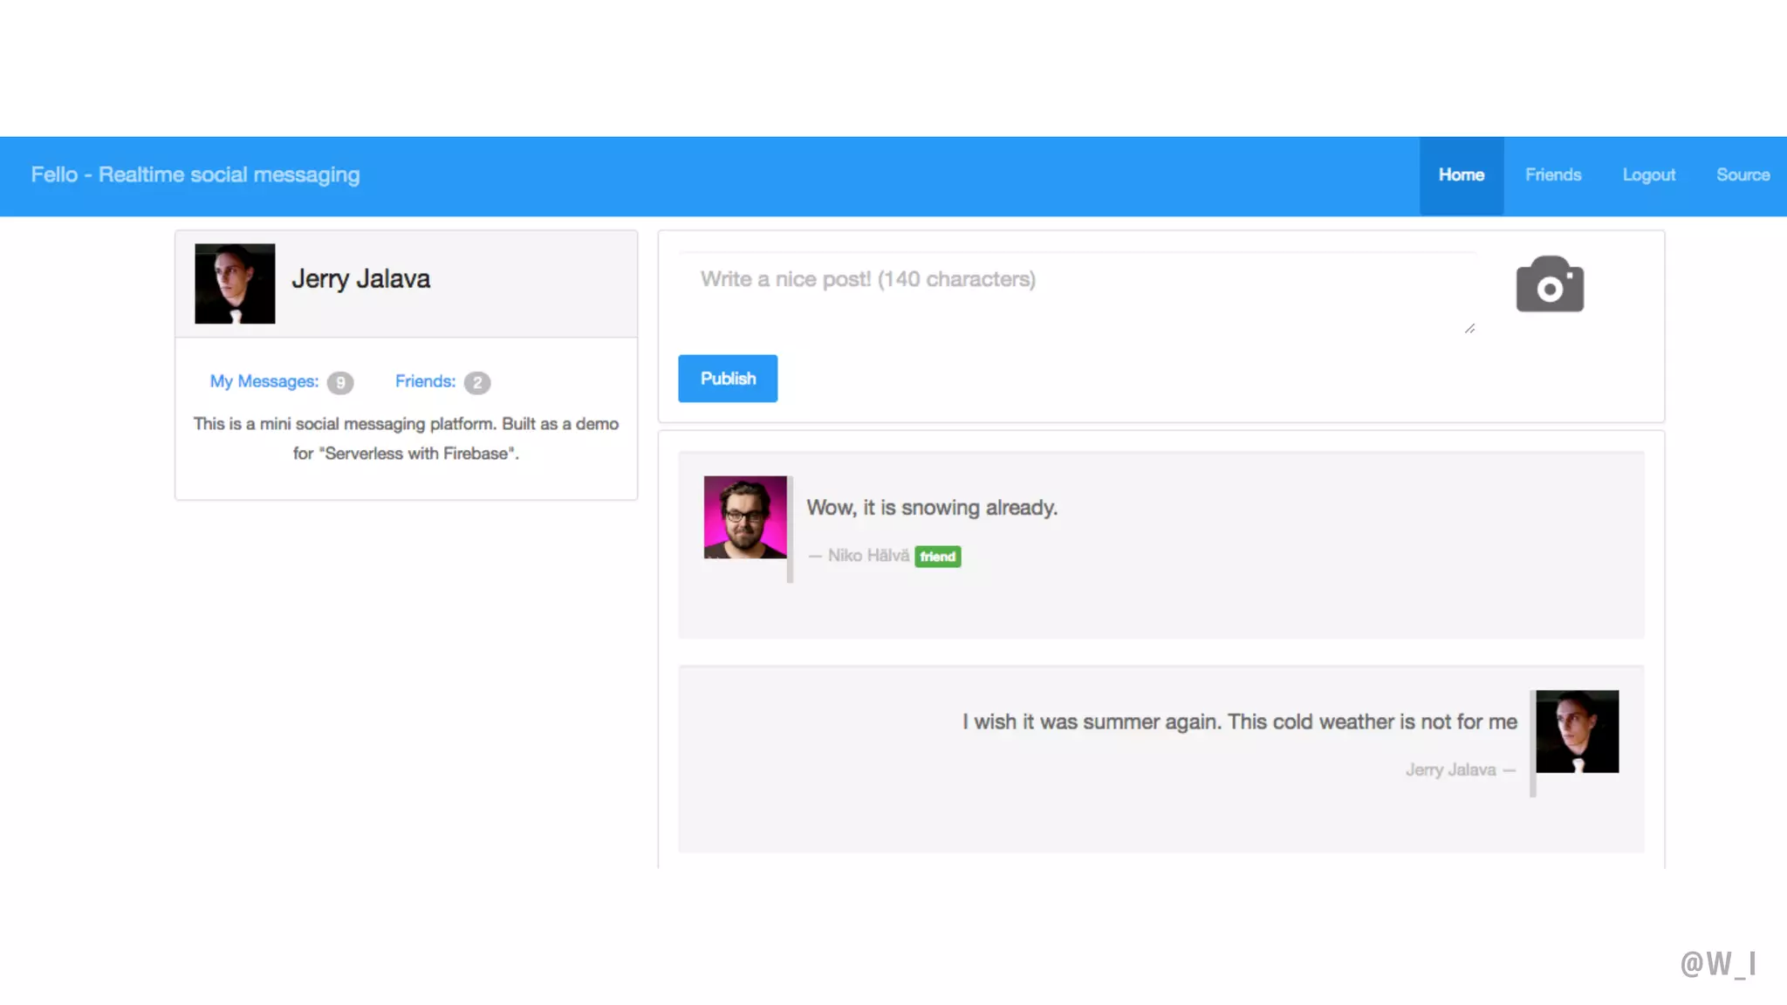Open the Source link in navbar
This screenshot has width=1787, height=1005.
tap(1742, 175)
